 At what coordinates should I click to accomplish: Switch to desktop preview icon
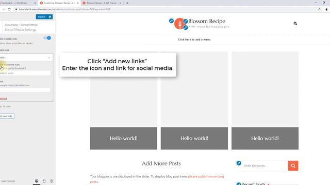pyautogui.click(x=37, y=181)
